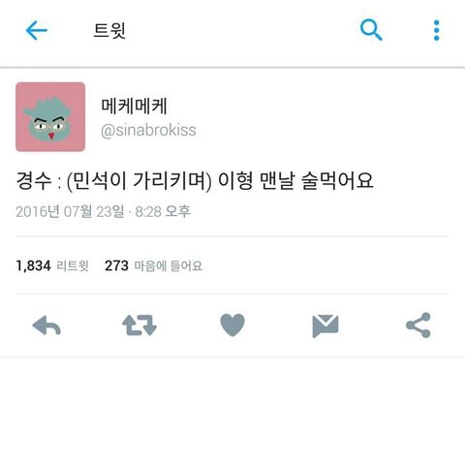Click the 술먹어요 word in the tweet
The width and height of the screenshot is (465, 465).
coord(337,181)
